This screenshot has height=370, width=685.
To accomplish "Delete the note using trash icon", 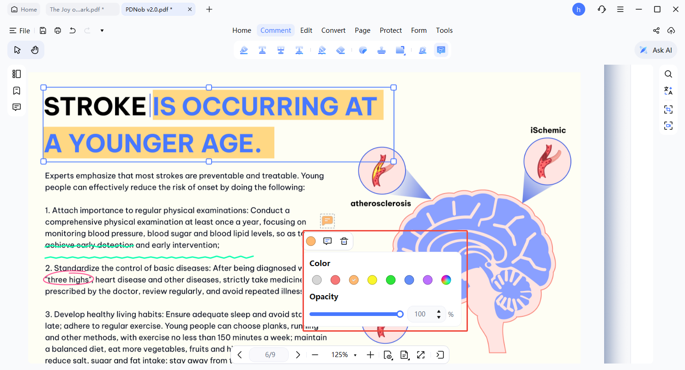I will (344, 241).
